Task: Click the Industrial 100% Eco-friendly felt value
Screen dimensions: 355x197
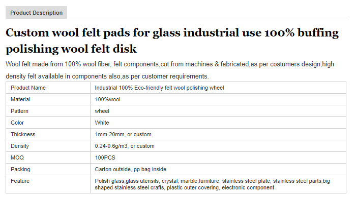Action: click(x=159, y=88)
